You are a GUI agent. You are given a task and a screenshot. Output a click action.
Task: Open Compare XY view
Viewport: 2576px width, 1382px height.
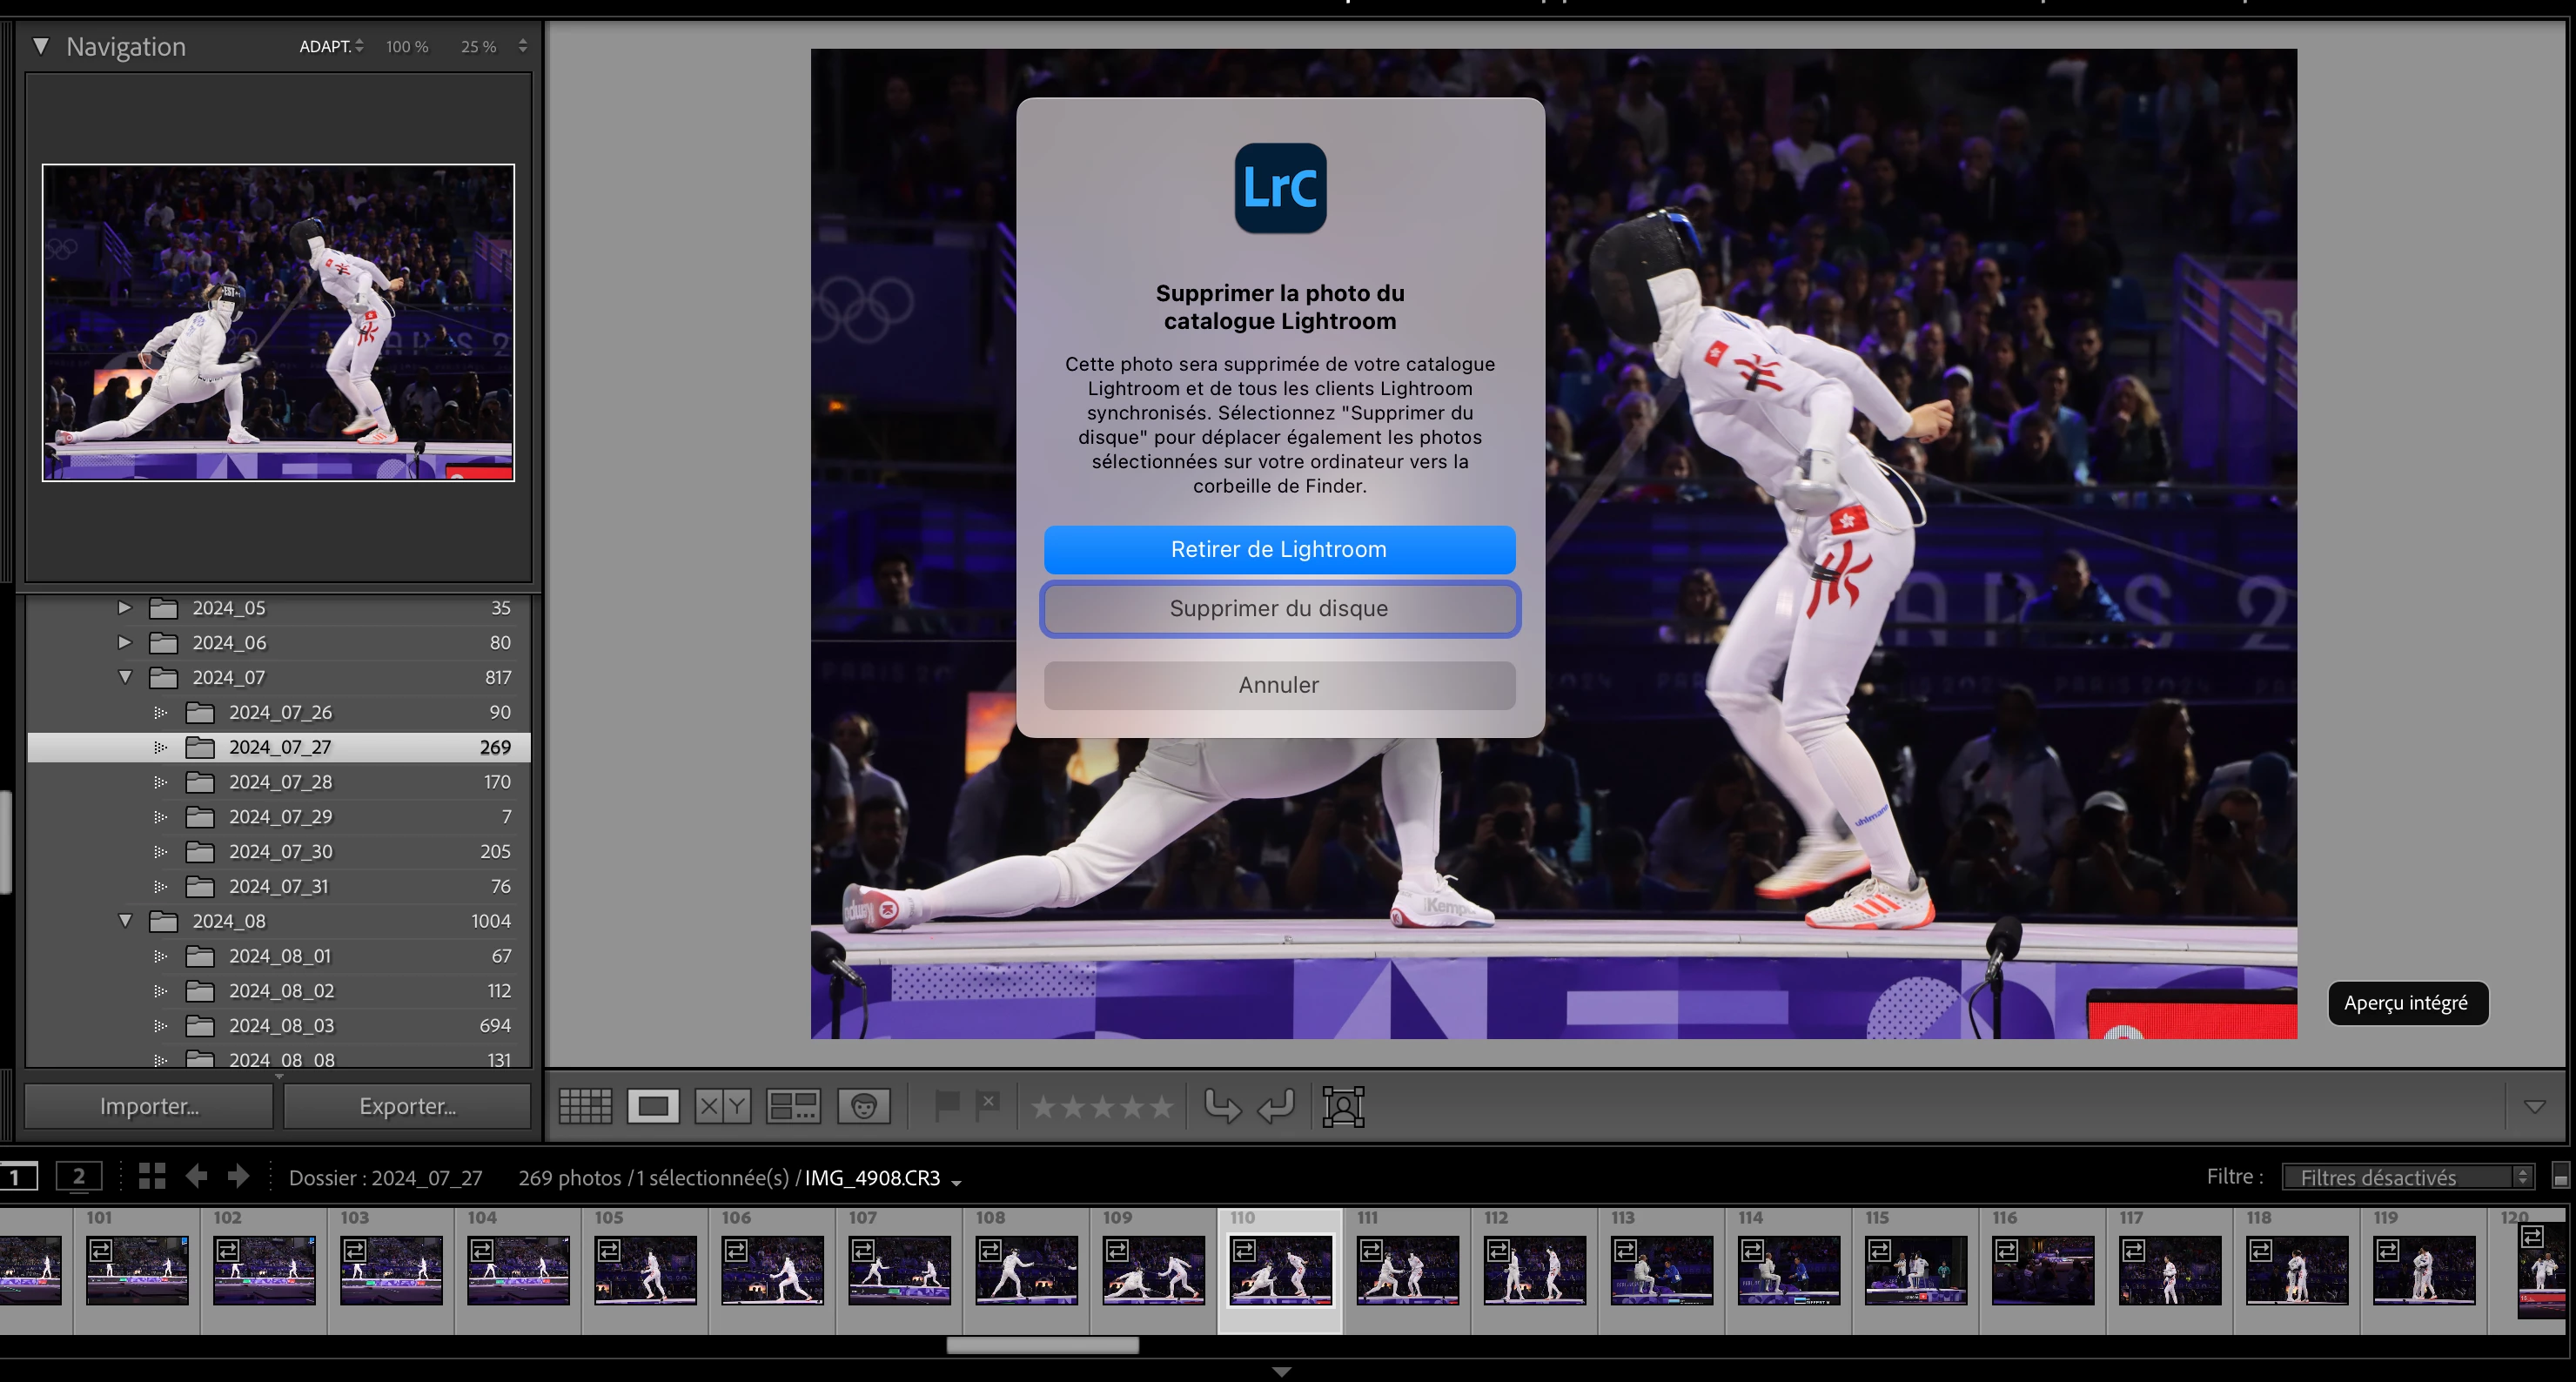click(x=722, y=1106)
